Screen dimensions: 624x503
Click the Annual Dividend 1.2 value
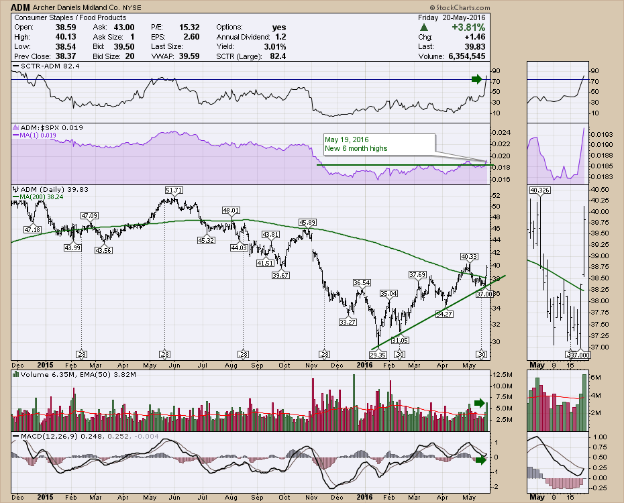click(x=280, y=37)
